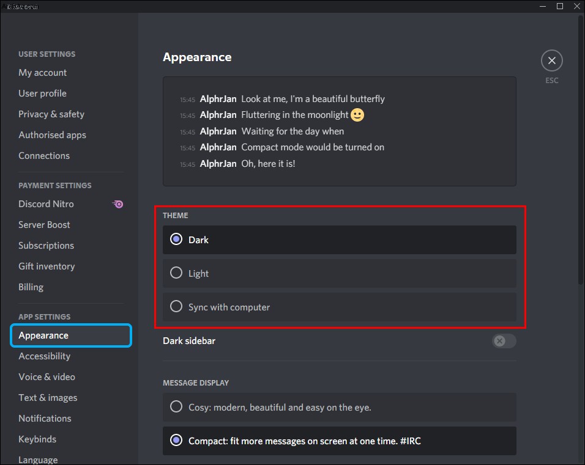Open Notifications settings
Viewport: 585px width, 465px height.
pos(45,419)
